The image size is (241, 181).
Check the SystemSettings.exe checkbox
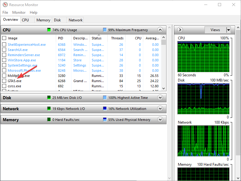(x=4, y=65)
